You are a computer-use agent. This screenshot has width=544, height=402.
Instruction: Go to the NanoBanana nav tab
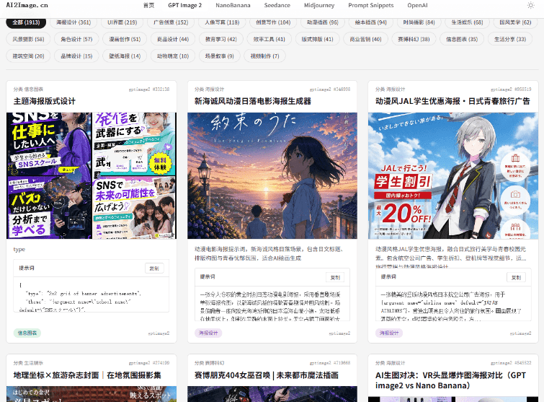click(x=233, y=5)
